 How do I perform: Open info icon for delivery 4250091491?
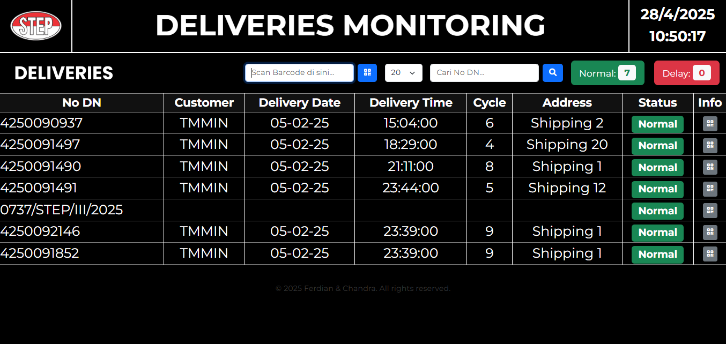tap(710, 189)
